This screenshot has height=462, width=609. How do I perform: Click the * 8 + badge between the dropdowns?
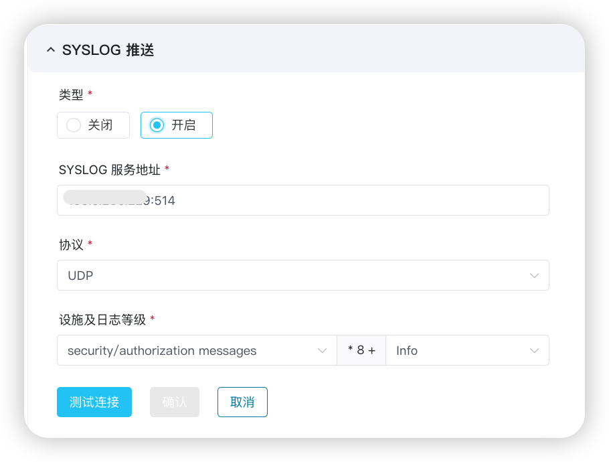361,350
